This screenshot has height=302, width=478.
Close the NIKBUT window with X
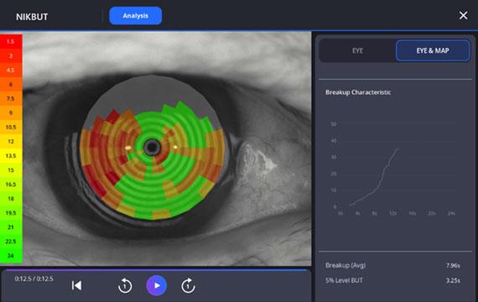464,15
